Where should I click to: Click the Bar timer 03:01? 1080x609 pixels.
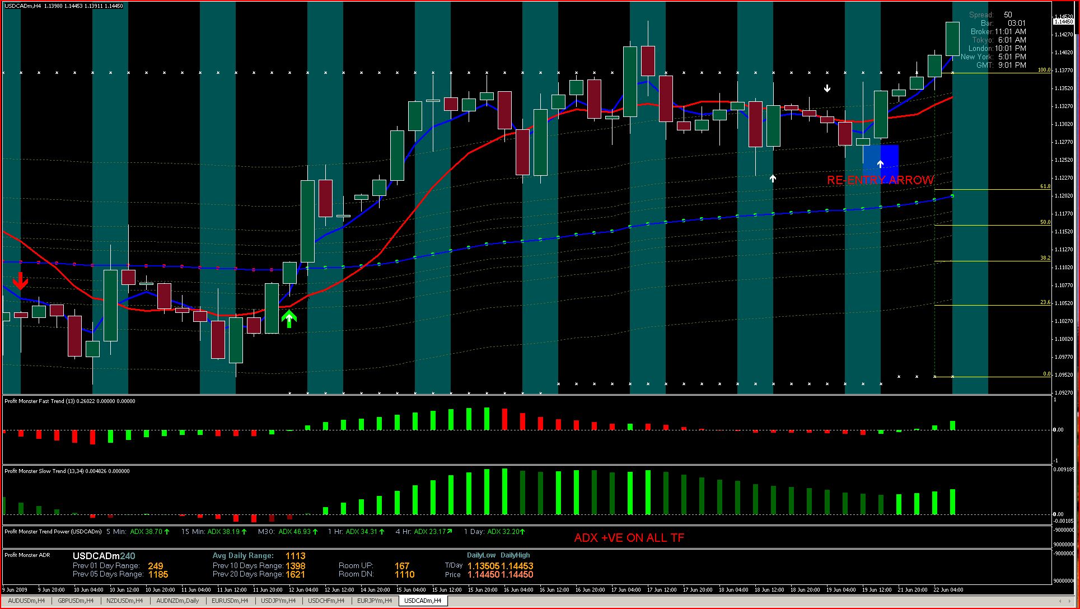1017,24
